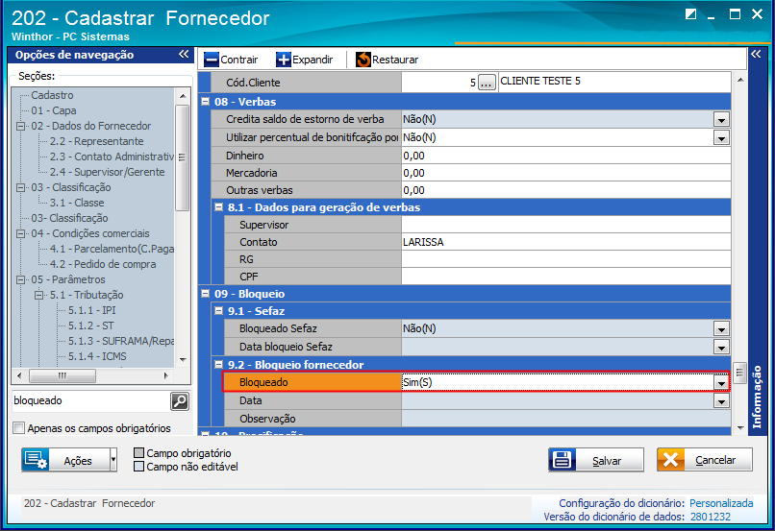Collapse 5.1 - Tributação tree node
Viewport: 775px width, 531px height.
(39, 295)
